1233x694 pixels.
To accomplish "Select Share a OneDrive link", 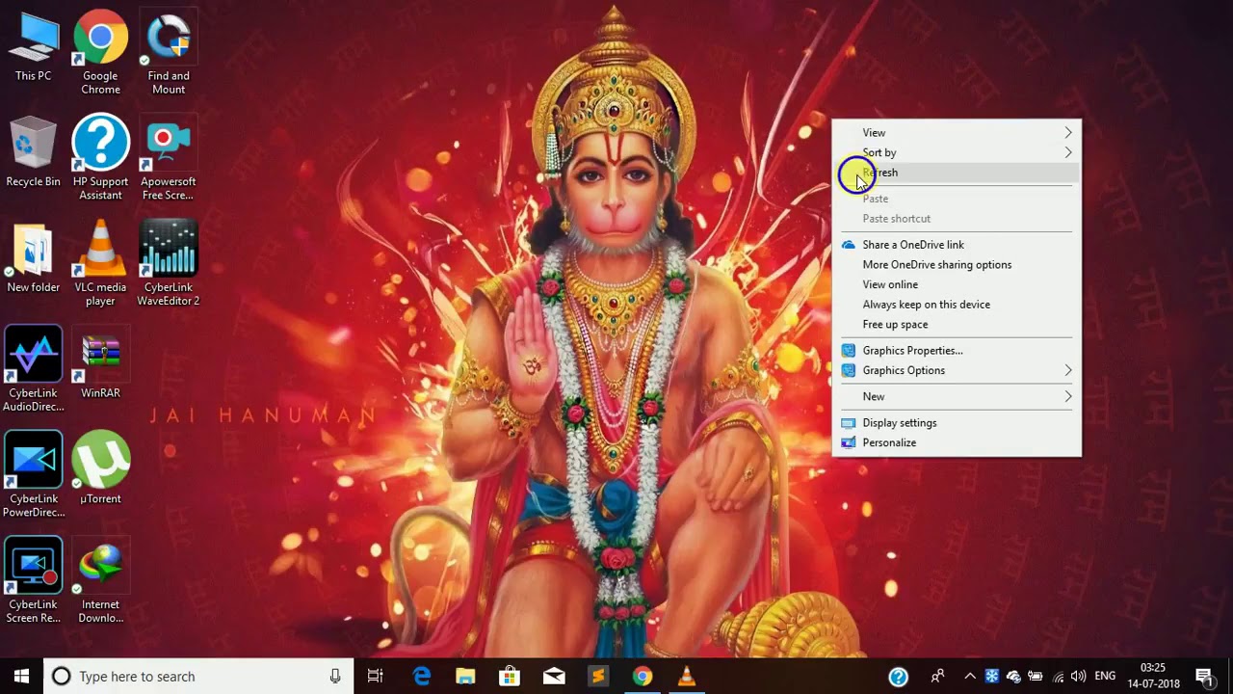I will [957, 245].
